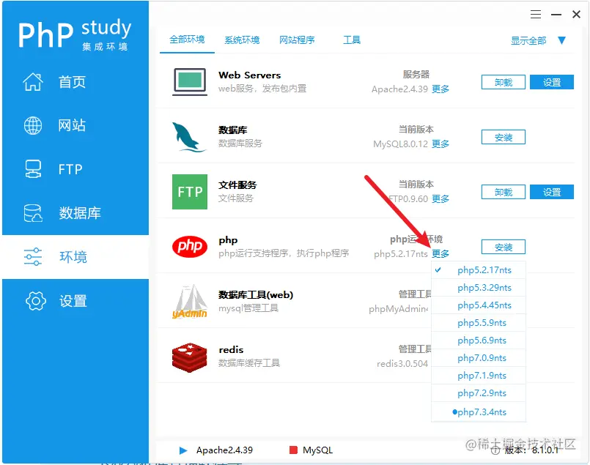The image size is (590, 465).
Task: Choose php7.2.9nts in version list
Action: click(x=479, y=393)
